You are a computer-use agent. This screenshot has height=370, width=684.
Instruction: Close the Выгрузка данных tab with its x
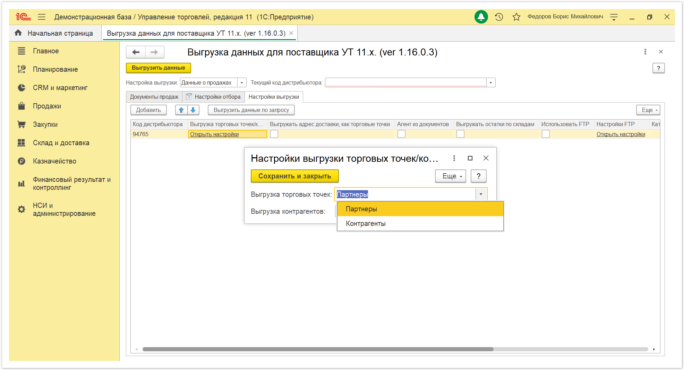coord(291,33)
